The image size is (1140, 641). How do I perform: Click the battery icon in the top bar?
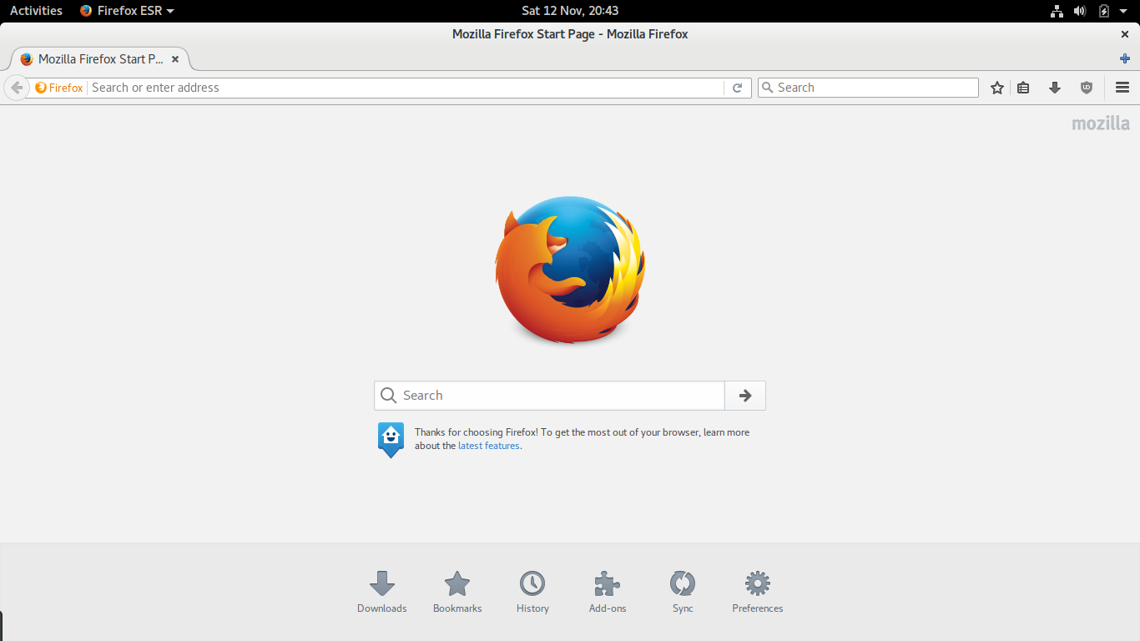point(1103,11)
